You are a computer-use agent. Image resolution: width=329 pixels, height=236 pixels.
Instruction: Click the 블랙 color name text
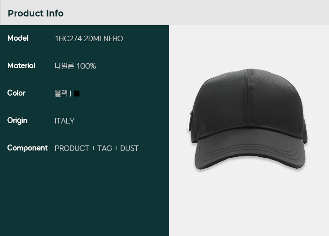[x=61, y=93]
